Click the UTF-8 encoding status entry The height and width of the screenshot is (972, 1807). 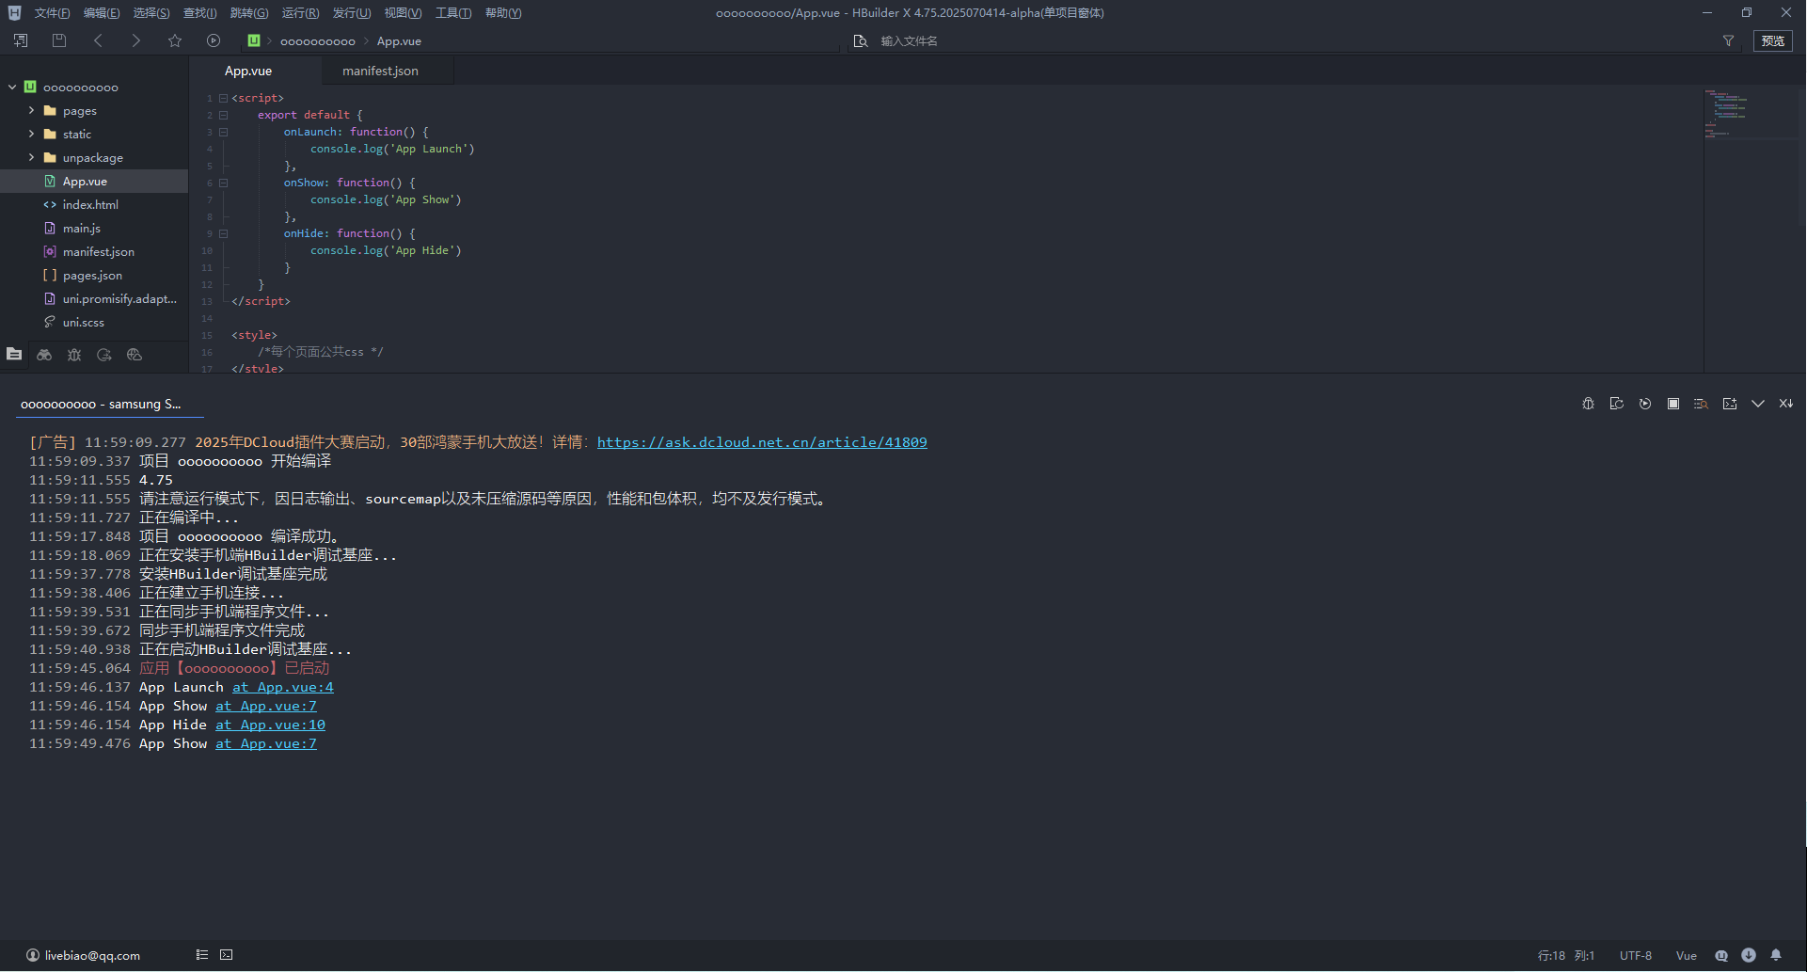coord(1636,955)
